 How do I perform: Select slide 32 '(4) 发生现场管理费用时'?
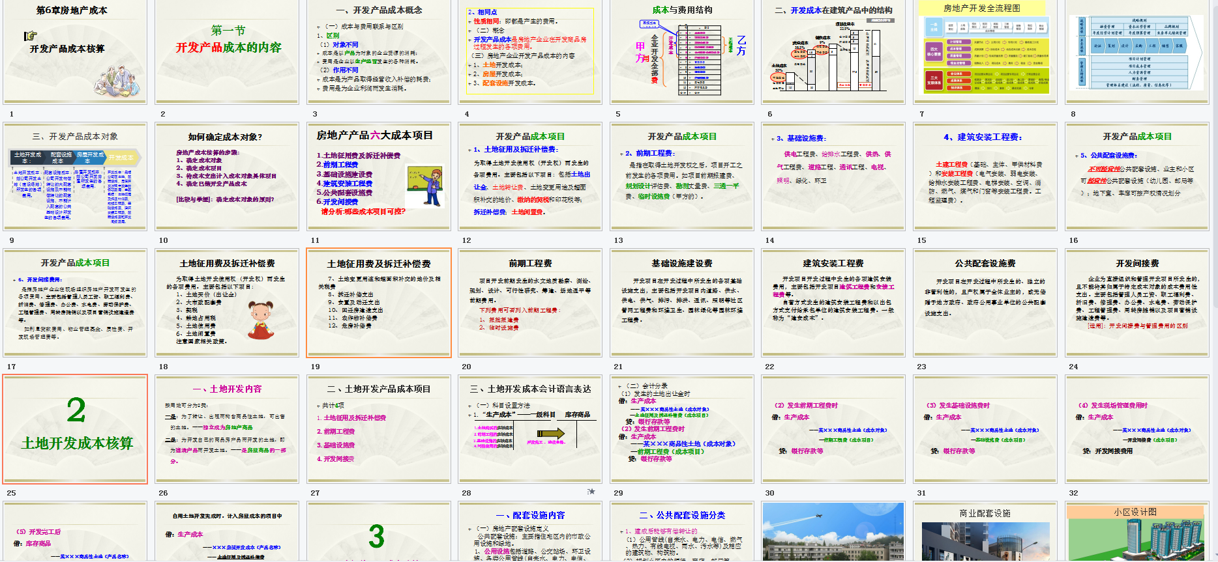1137,429
